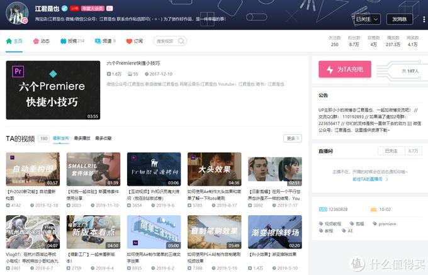Open the 【互动视频】Pr知识灵魂大拷问 title link

click(x=153, y=195)
